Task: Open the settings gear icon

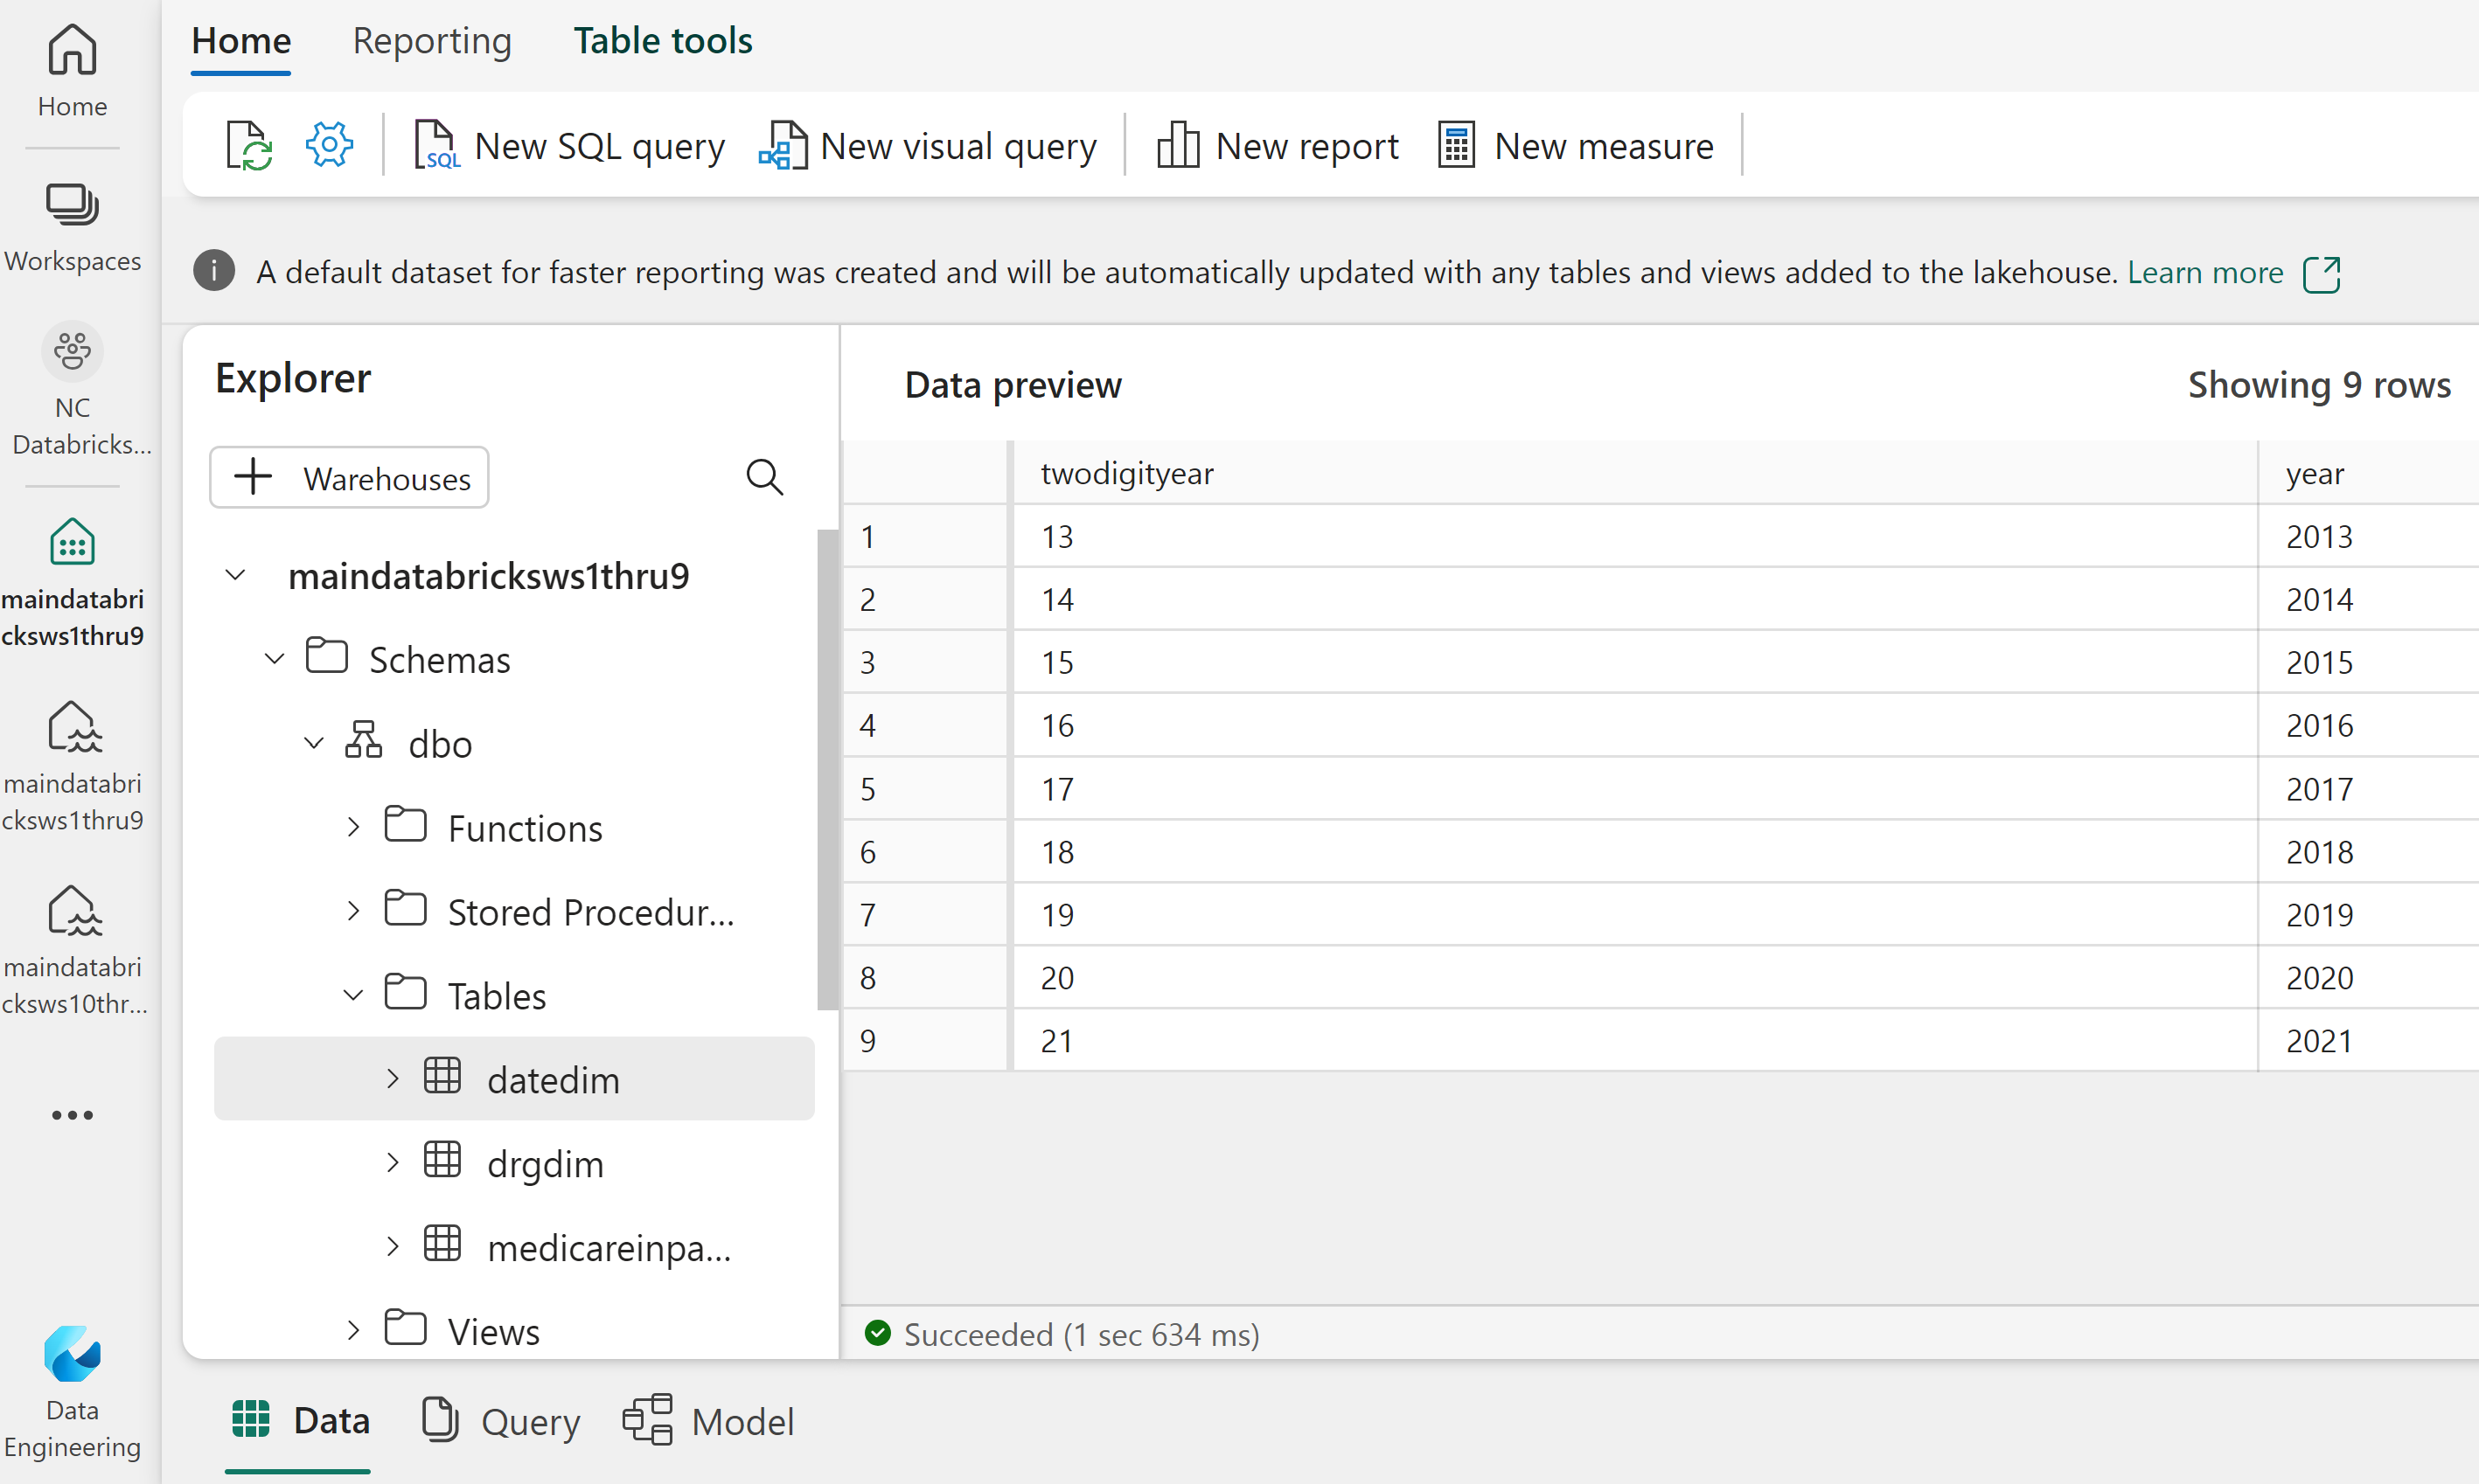Action: 329,146
